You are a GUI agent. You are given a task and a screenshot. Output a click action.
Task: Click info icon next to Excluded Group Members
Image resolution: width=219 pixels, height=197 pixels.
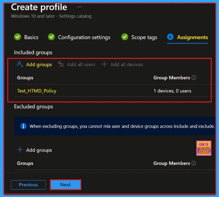click(x=194, y=163)
